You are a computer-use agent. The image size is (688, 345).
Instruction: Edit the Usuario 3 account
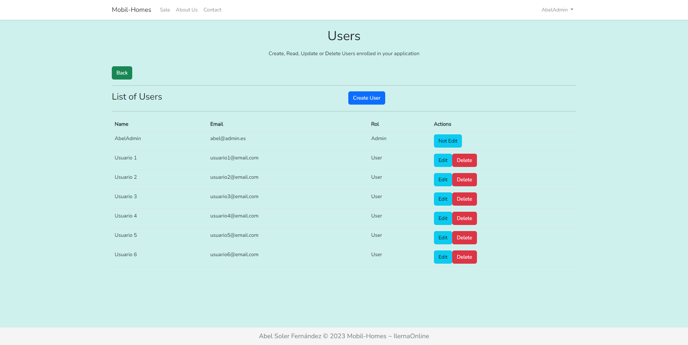pyautogui.click(x=443, y=199)
